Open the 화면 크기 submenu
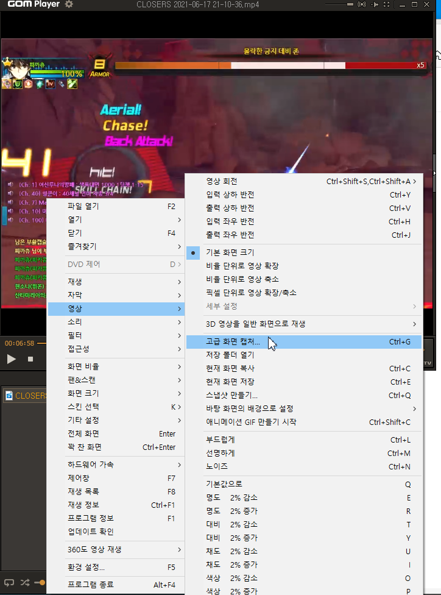Screen dimensions: 441x595 coord(116,393)
